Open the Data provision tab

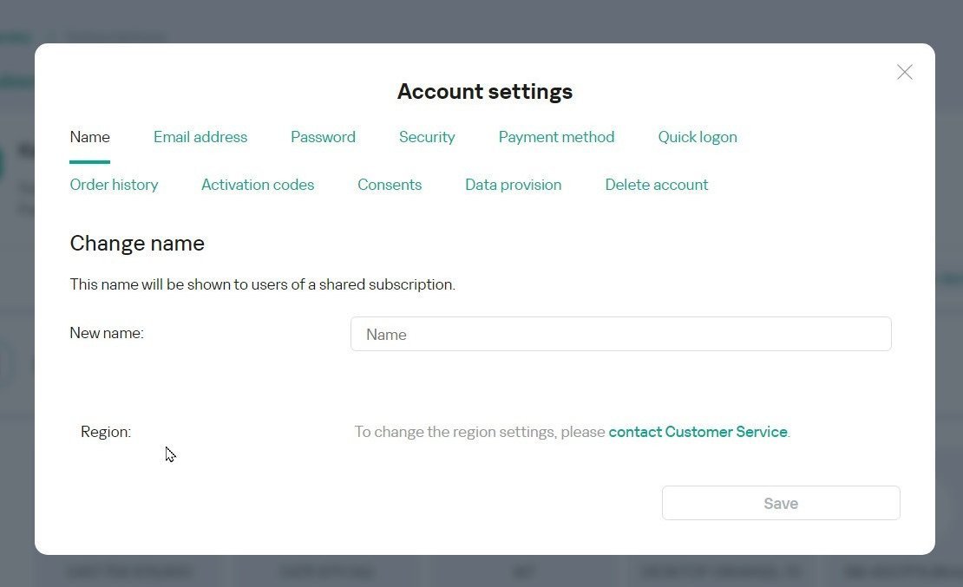513,185
